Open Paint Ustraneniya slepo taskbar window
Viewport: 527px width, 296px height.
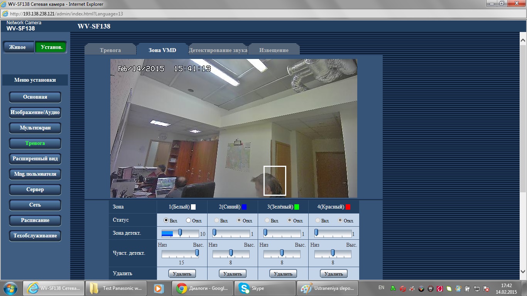328,288
